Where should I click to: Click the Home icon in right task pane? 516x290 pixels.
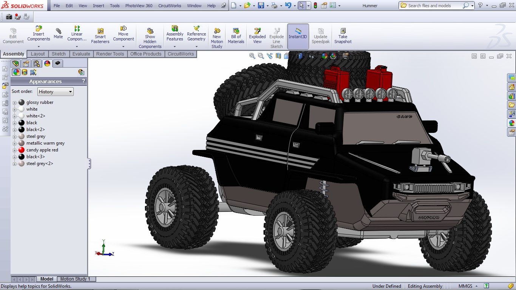pyautogui.click(x=512, y=87)
